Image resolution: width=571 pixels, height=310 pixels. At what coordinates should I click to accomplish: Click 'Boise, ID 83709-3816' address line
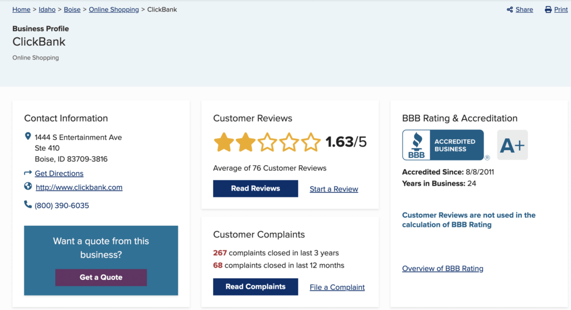coord(71,159)
